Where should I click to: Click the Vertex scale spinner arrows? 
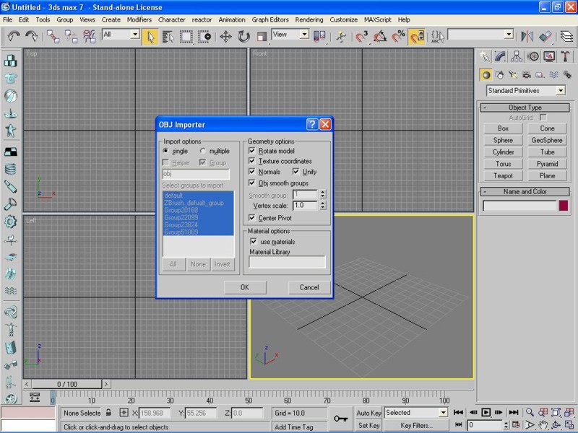tap(323, 206)
